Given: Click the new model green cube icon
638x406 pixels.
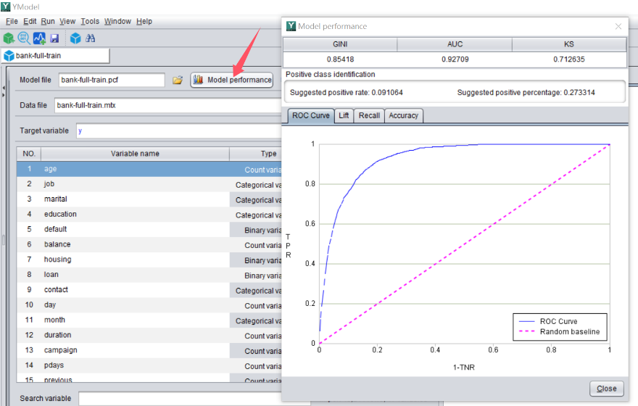Looking at the screenshot, I should click(x=9, y=38).
